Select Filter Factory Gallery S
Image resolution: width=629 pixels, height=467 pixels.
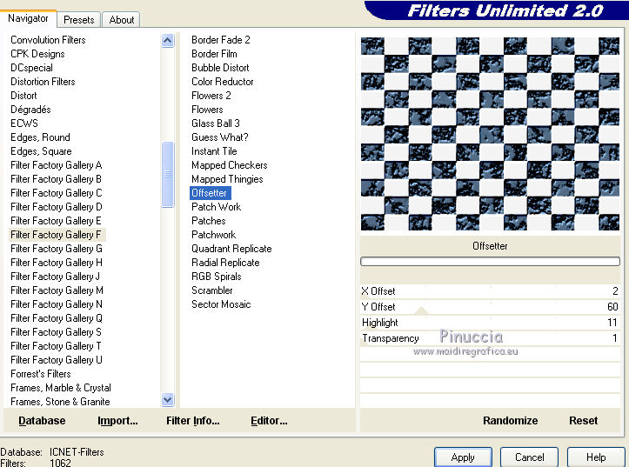[57, 332]
